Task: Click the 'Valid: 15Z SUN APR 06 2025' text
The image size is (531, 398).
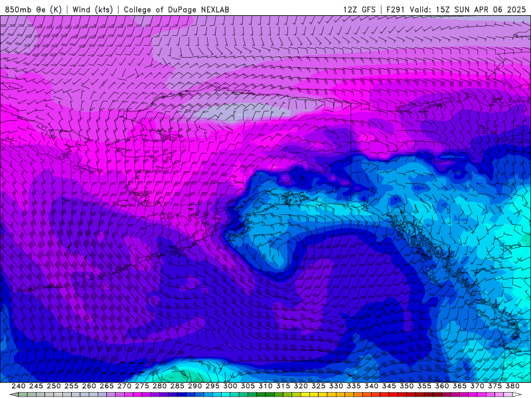Action: 468,9
